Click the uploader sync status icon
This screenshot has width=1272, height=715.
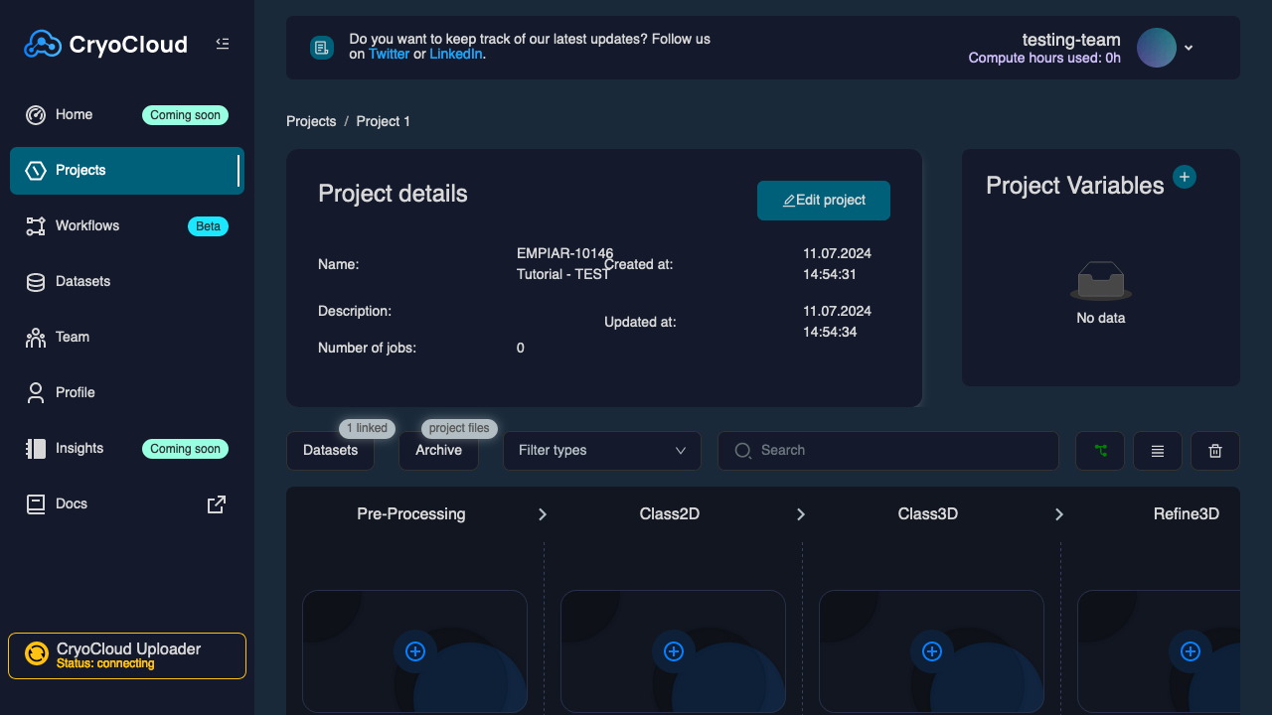[37, 653]
